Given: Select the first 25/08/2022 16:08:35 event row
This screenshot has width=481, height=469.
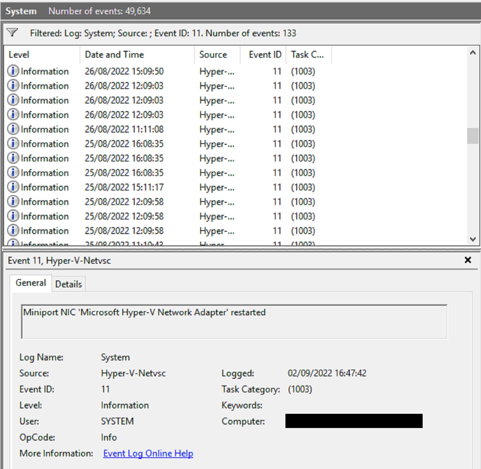Looking at the screenshot, I should 124,144.
